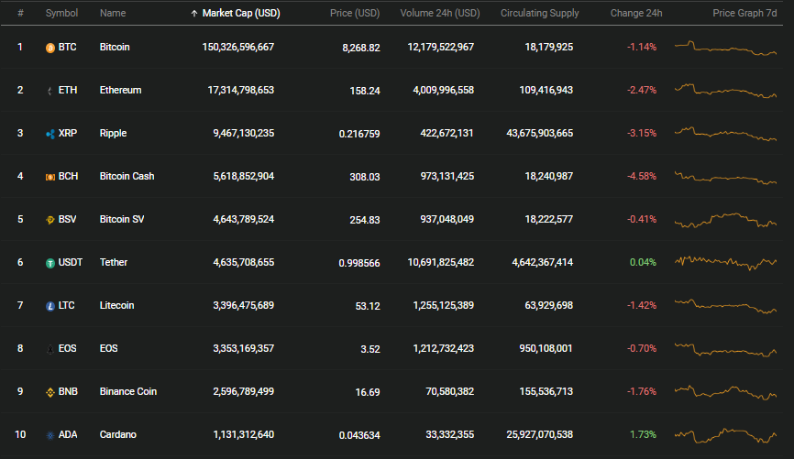
Task: Open the Cardano name link
Action: (118, 434)
